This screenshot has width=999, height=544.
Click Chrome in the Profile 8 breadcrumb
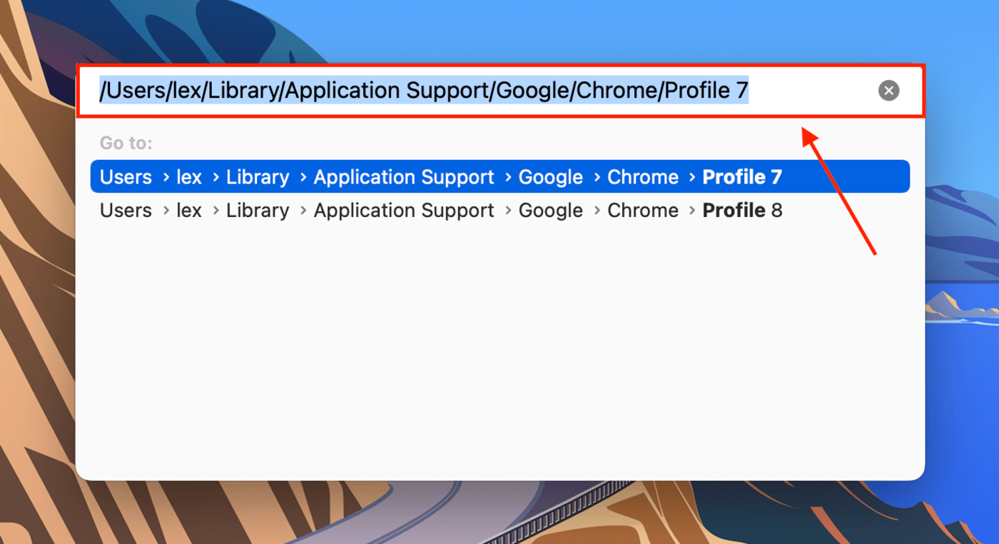643,210
